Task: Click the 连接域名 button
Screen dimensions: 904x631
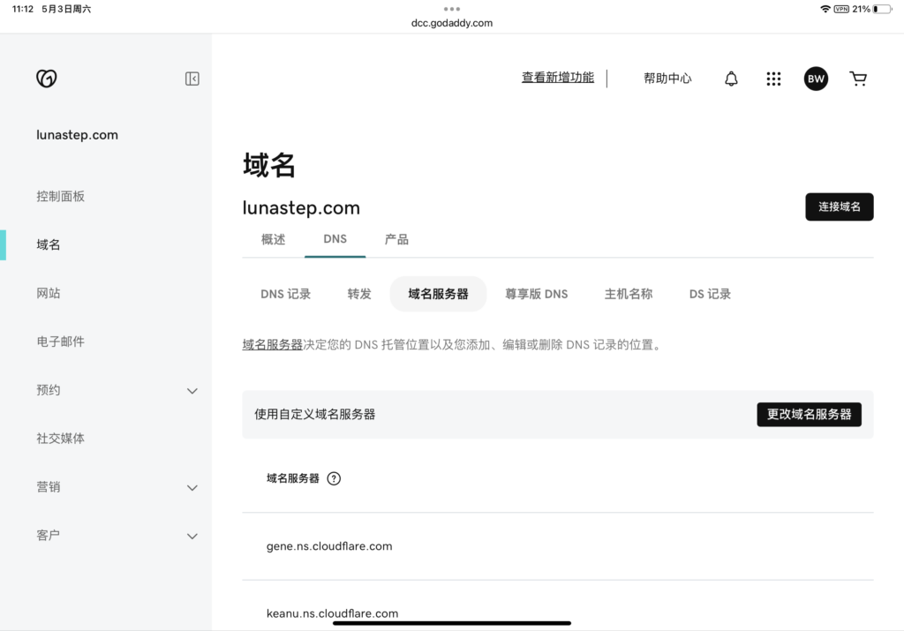Action: pyautogui.click(x=840, y=207)
